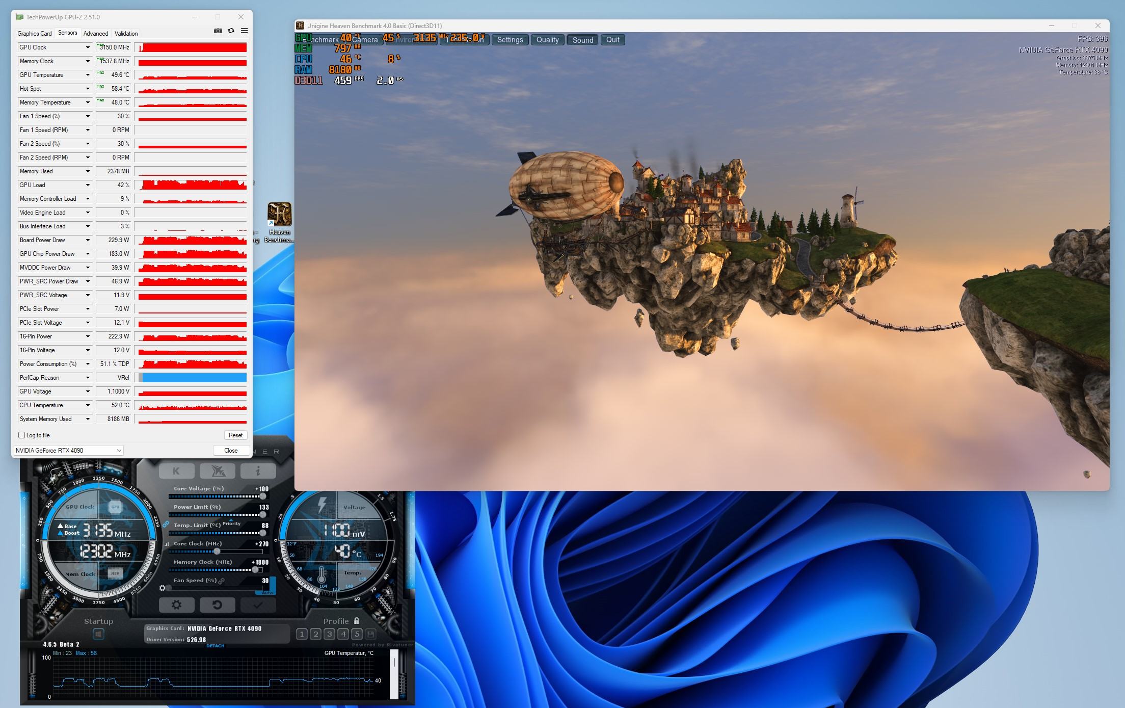
Task: Click the GPU chip icon on clock gauge
Action: click(x=115, y=507)
